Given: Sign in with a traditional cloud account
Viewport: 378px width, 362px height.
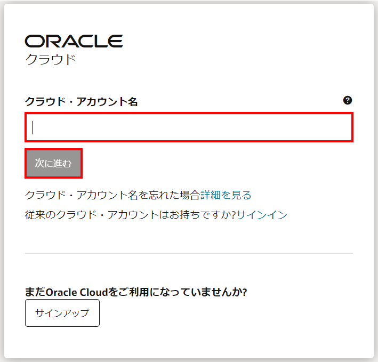Looking at the screenshot, I should (262, 215).
